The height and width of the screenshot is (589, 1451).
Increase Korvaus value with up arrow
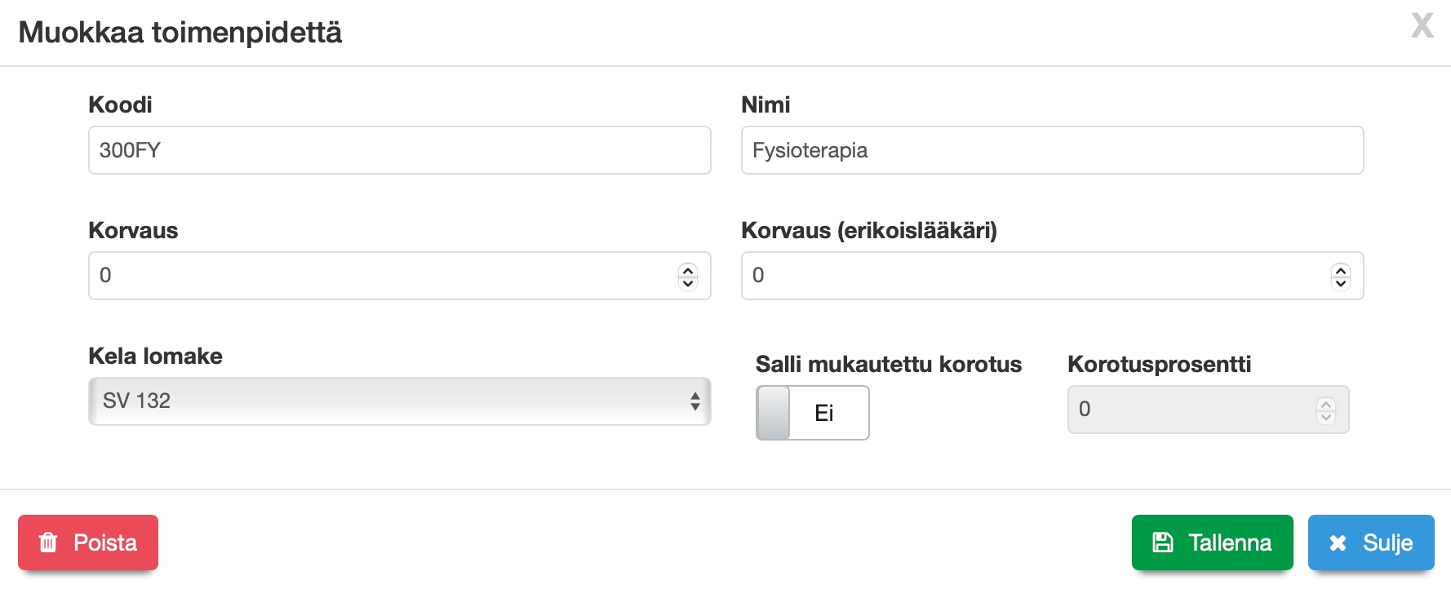coord(688,270)
